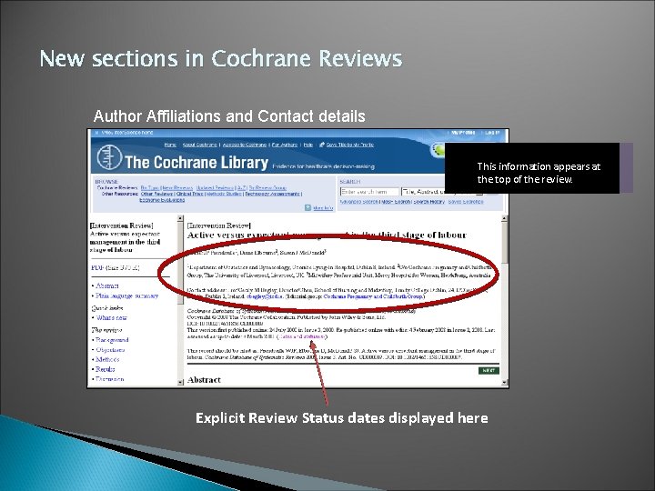Open MeSH Search link
This screenshot has height=491, width=655.
coord(396,202)
